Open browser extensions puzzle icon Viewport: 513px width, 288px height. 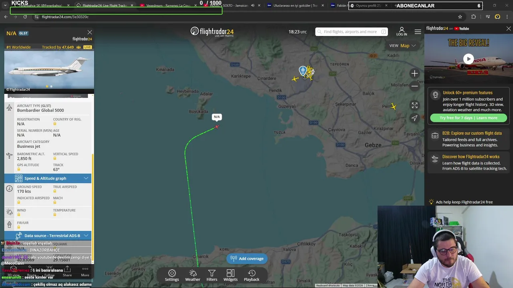tap(474, 17)
